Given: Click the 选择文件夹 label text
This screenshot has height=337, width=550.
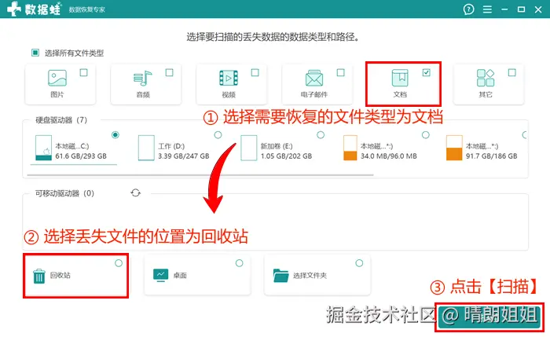Looking at the screenshot, I should coord(310,275).
